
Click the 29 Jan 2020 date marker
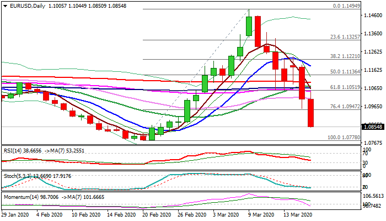(x=16, y=214)
